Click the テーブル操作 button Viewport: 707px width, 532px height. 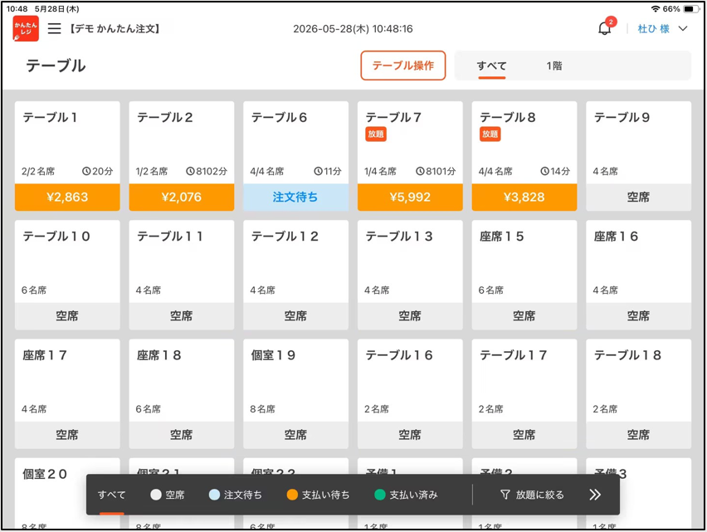coord(403,66)
